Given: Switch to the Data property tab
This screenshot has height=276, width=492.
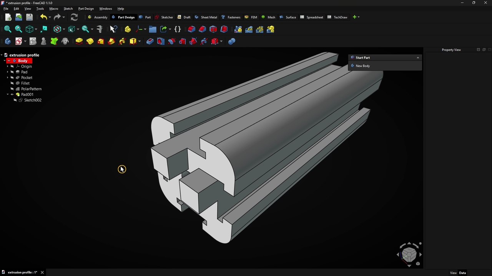Looking at the screenshot, I should (x=462, y=273).
